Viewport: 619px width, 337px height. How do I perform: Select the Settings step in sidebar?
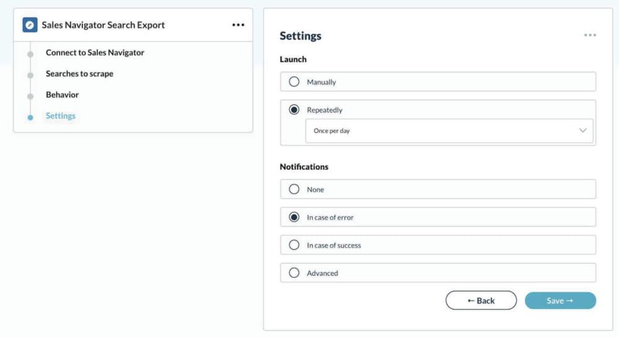click(61, 116)
